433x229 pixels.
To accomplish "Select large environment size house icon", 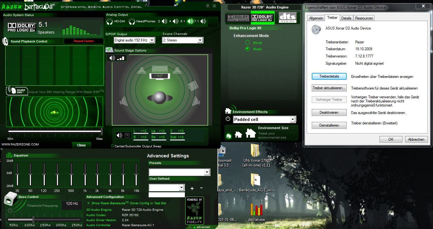I will [250, 133].
